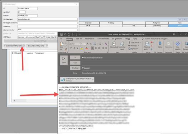
Task: Click the Send button in the email
Action: pos(64,60)
